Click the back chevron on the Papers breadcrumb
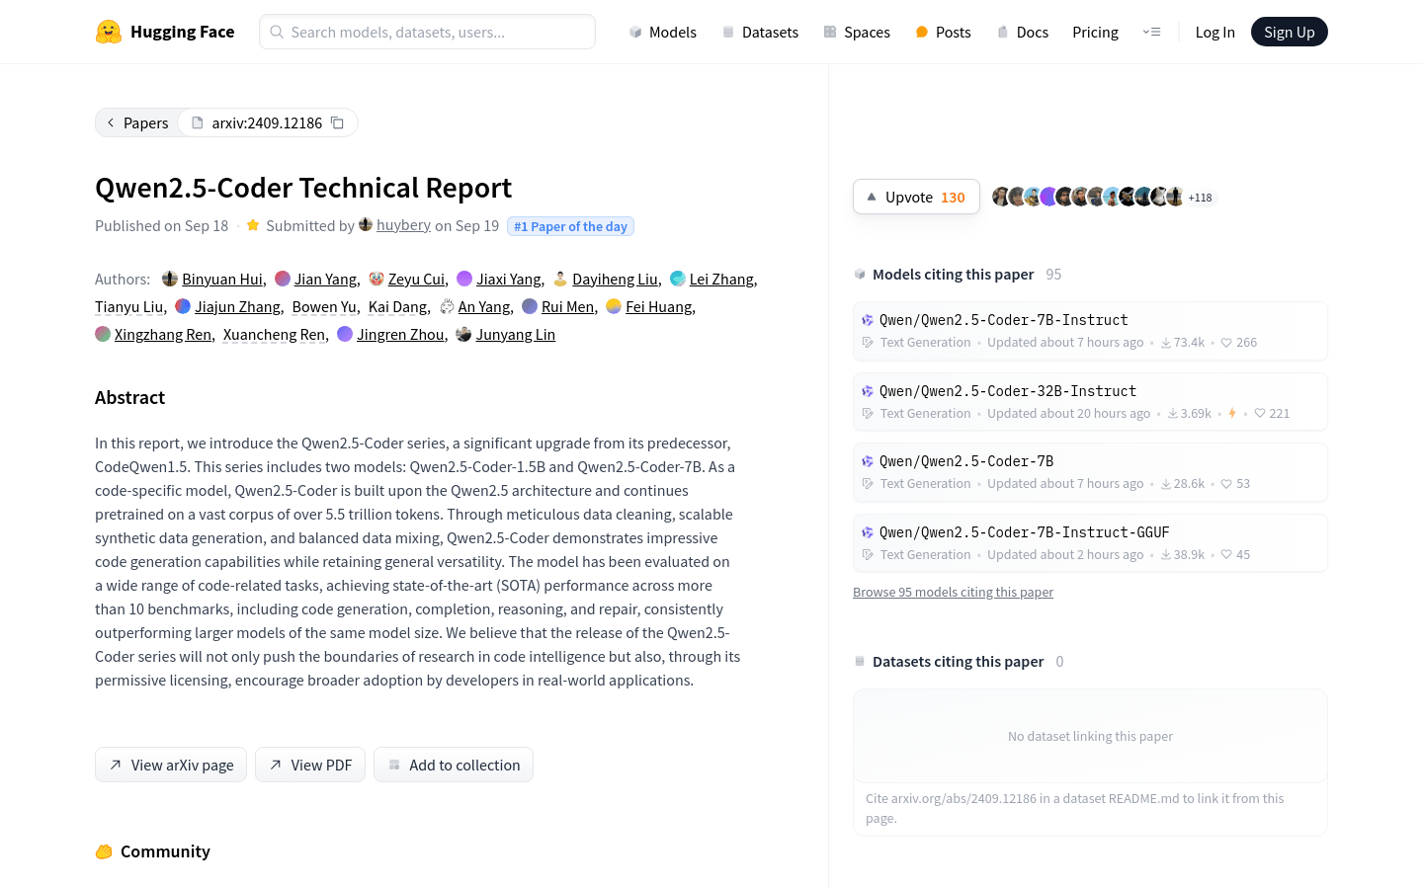The height and width of the screenshot is (889, 1423). (x=111, y=122)
